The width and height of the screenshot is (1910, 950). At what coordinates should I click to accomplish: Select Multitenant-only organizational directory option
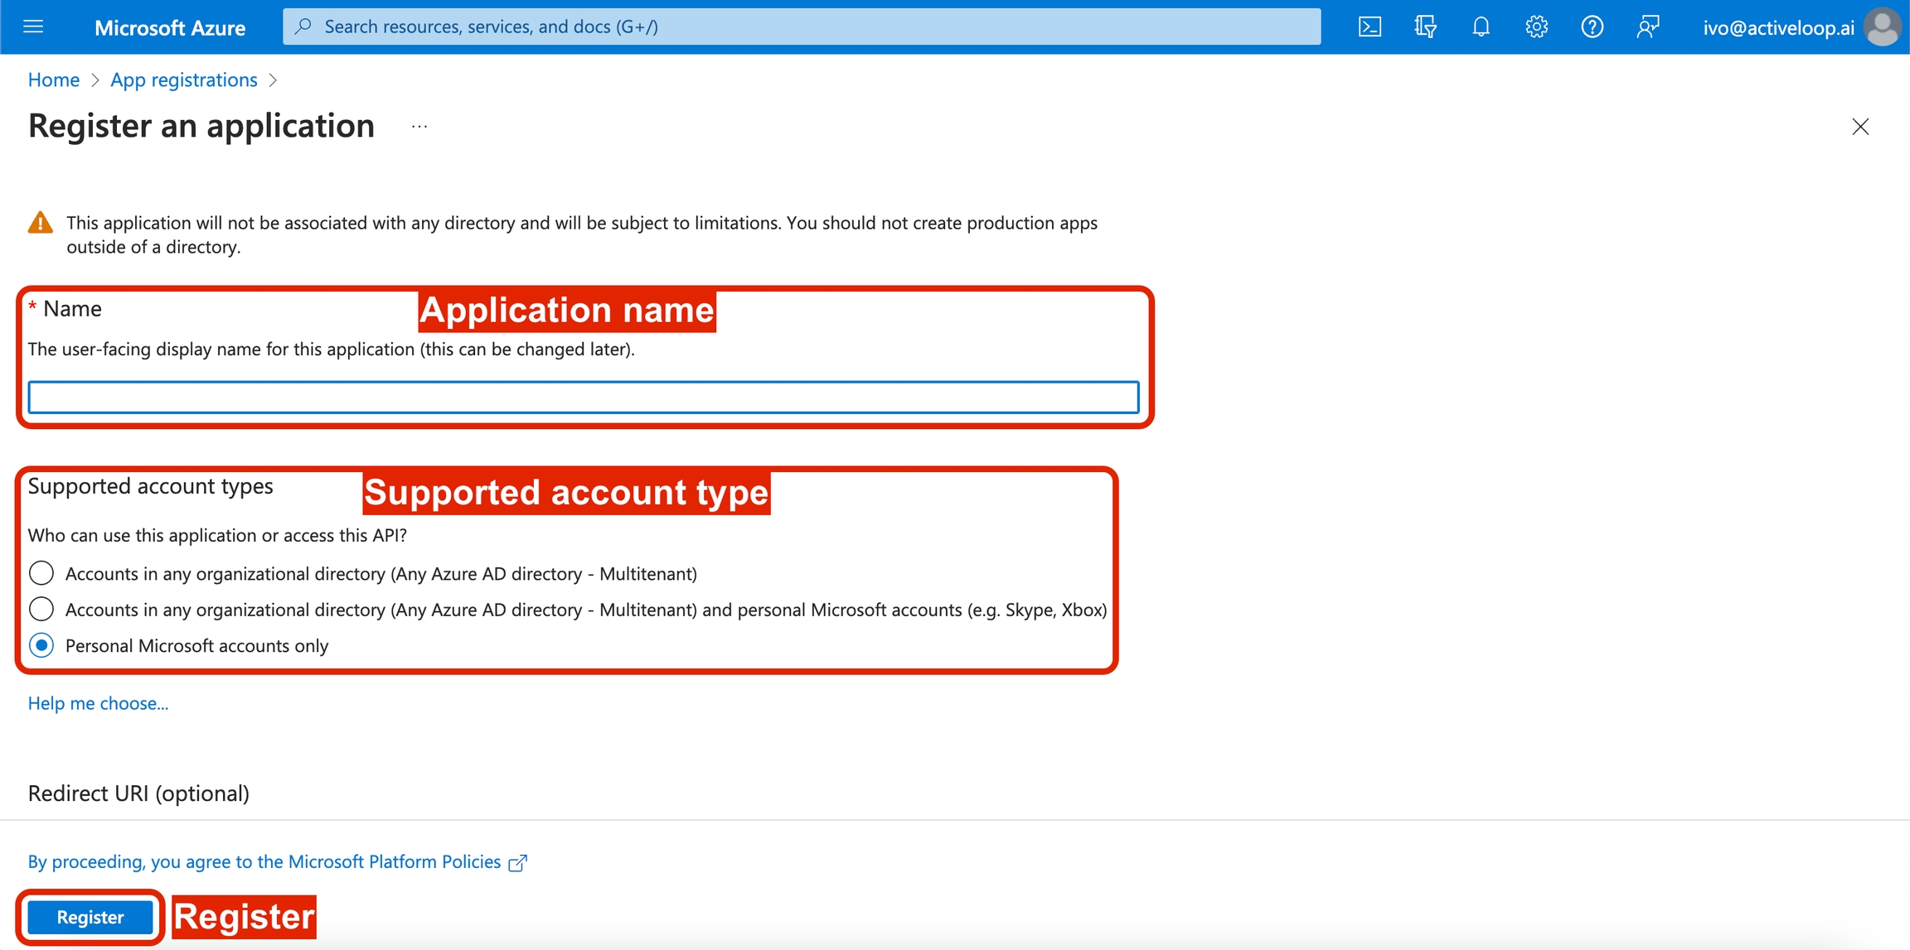pos(41,573)
